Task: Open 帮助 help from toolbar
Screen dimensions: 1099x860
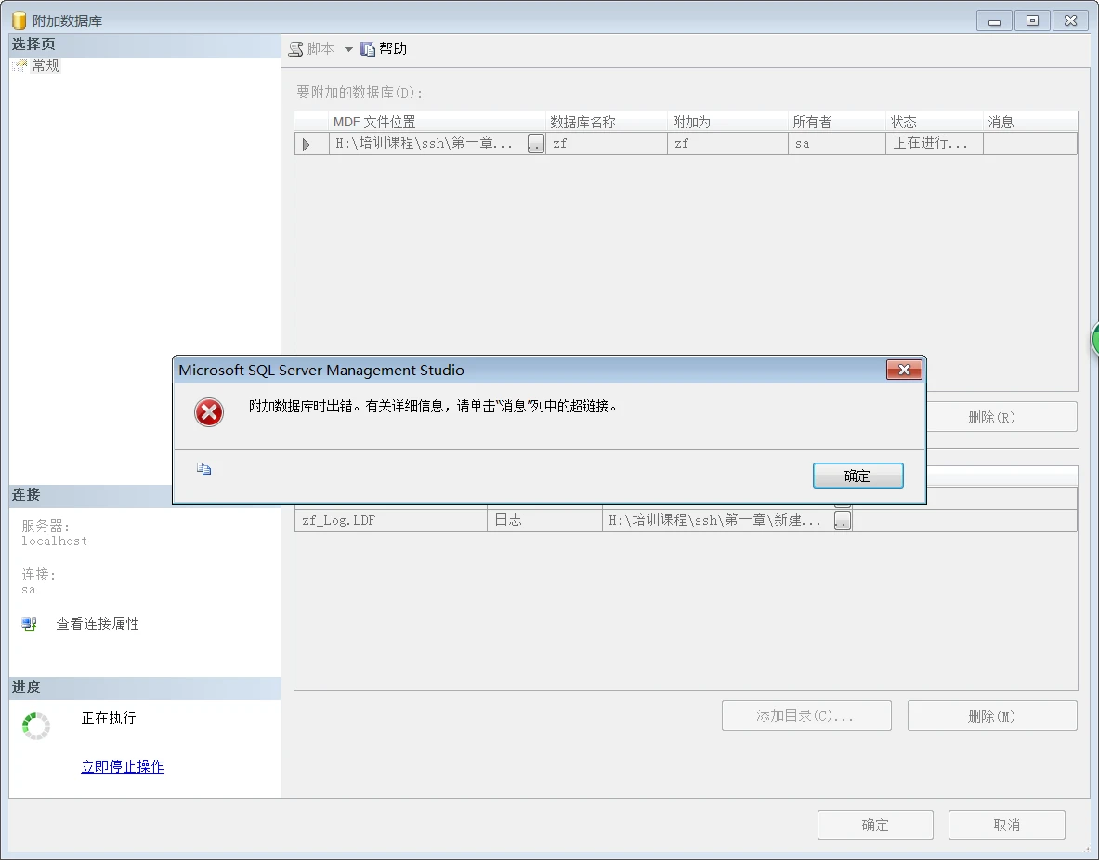Action: [x=384, y=49]
